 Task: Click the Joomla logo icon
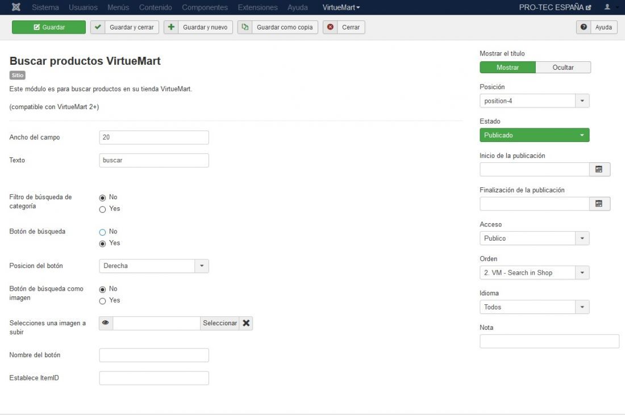pos(16,7)
